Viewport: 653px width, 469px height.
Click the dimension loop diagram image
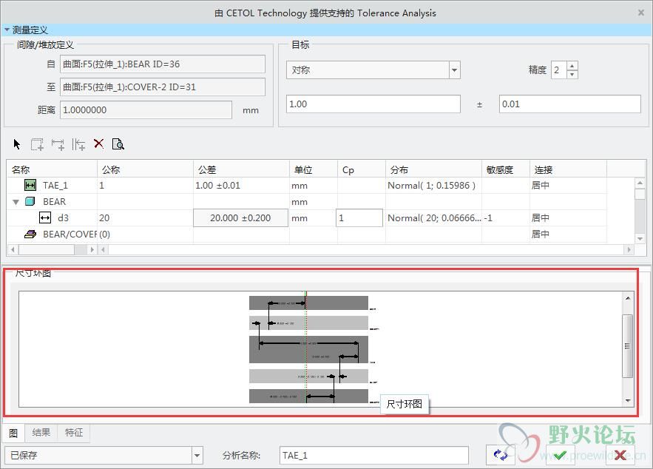click(x=314, y=349)
